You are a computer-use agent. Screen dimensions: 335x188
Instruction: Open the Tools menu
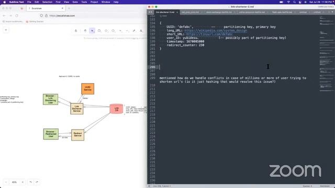[x=84, y=2]
